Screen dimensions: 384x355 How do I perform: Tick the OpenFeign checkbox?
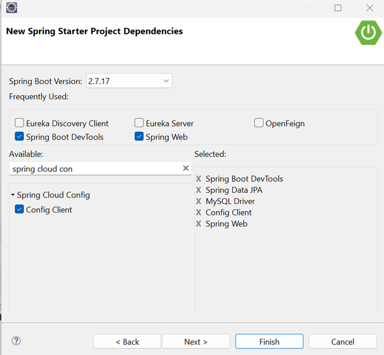tap(259, 123)
